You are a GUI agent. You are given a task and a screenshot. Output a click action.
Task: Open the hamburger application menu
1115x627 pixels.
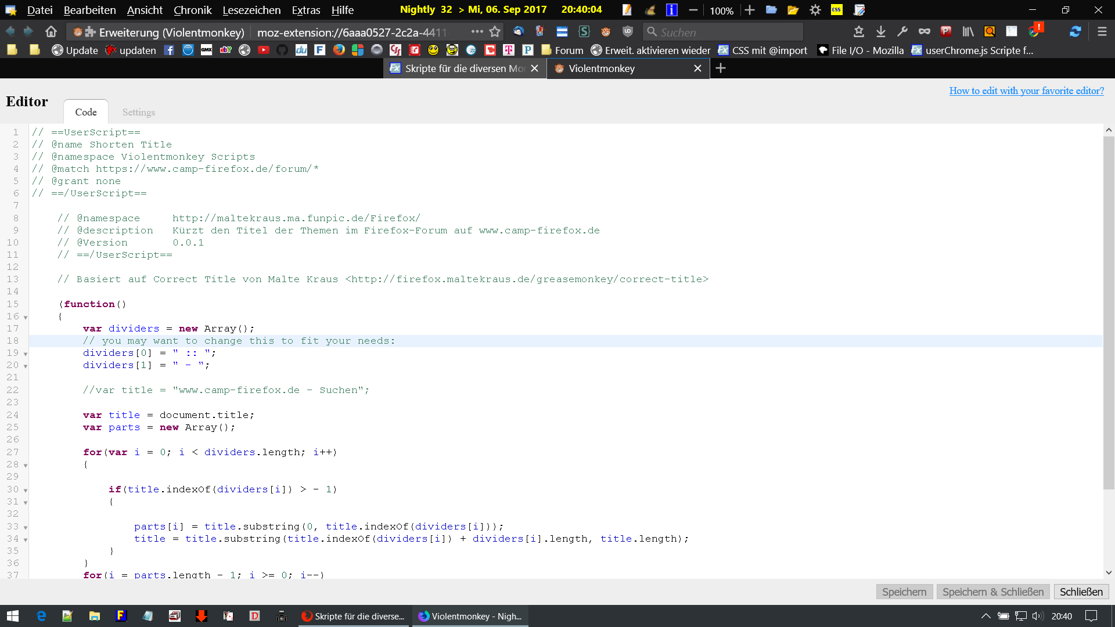click(x=1102, y=32)
